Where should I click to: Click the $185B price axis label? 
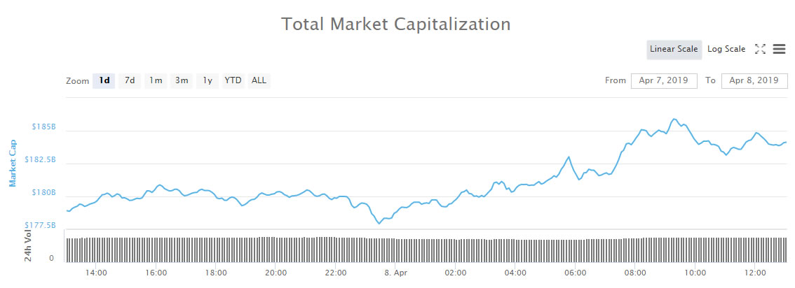tap(43, 127)
